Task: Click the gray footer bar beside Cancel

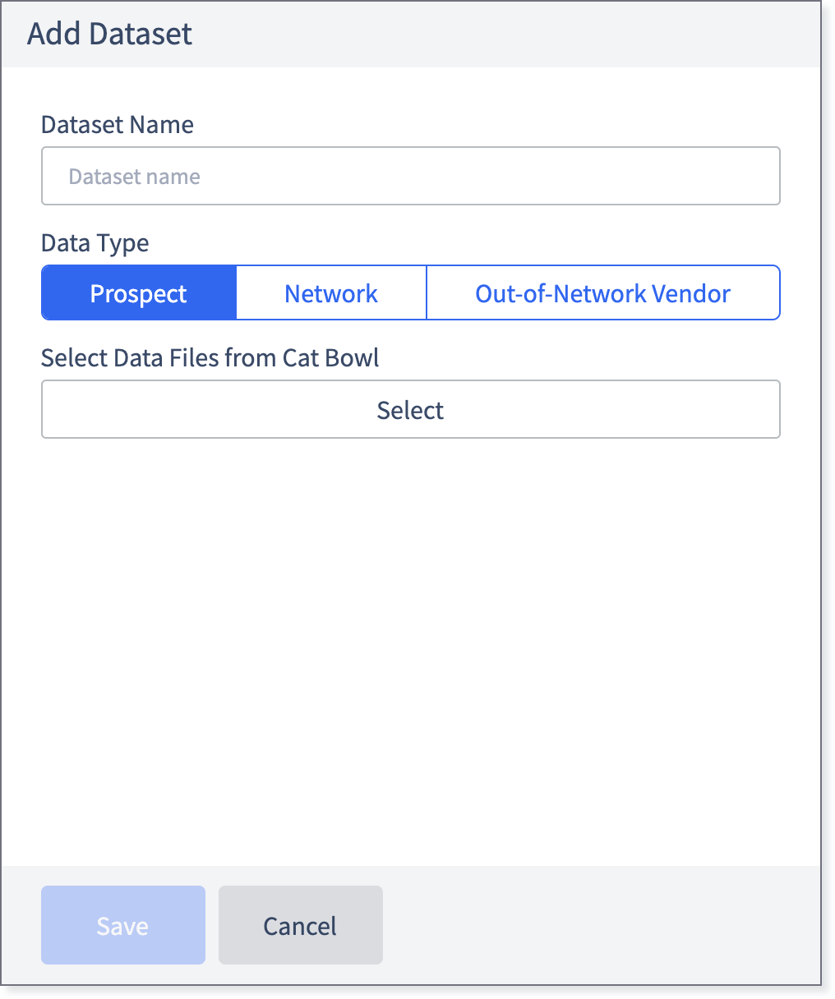Action: point(600,925)
